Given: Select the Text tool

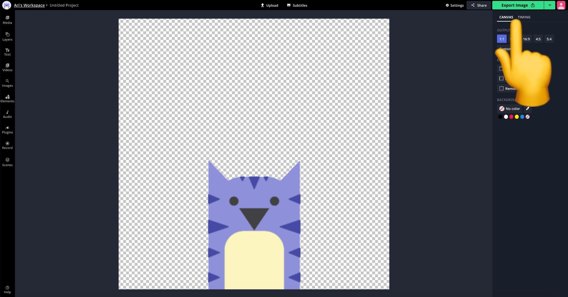Looking at the screenshot, I should pyautogui.click(x=7, y=52).
